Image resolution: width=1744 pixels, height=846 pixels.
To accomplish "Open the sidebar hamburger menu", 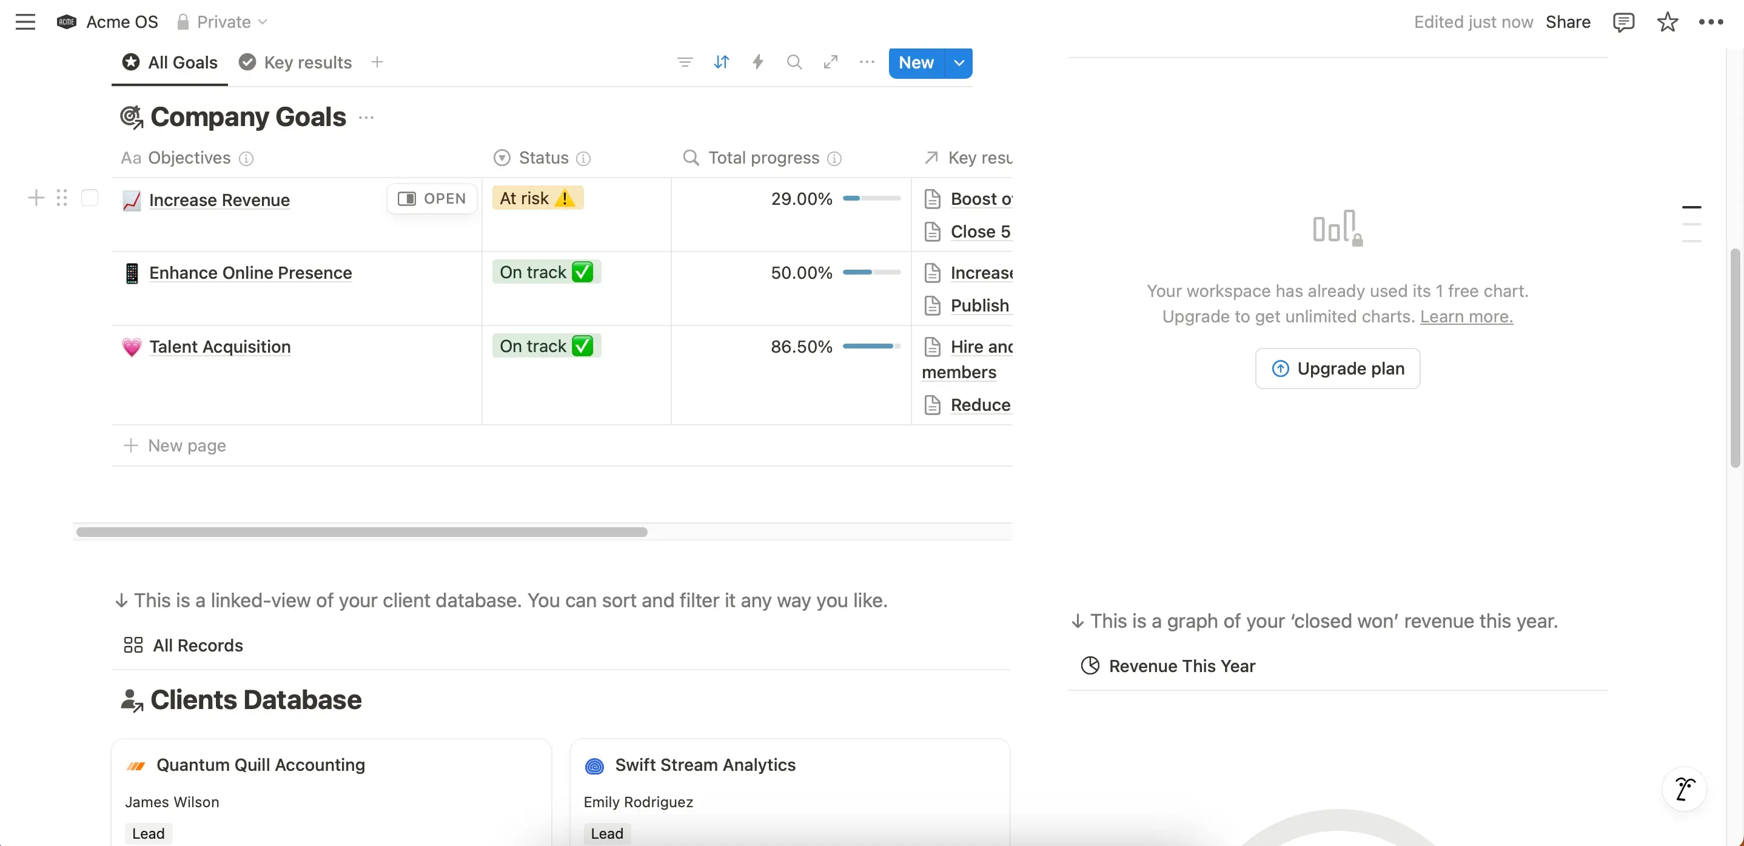I will coord(25,22).
